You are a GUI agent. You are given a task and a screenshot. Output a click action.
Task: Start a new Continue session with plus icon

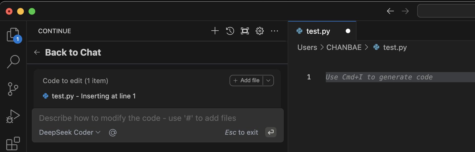[215, 31]
